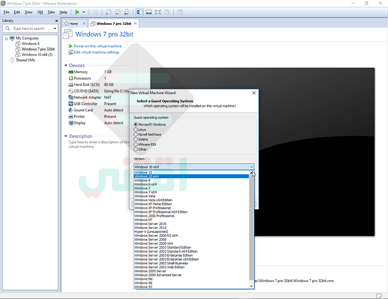Click the CD/DVD (SATA) device icon

[x=71, y=91]
